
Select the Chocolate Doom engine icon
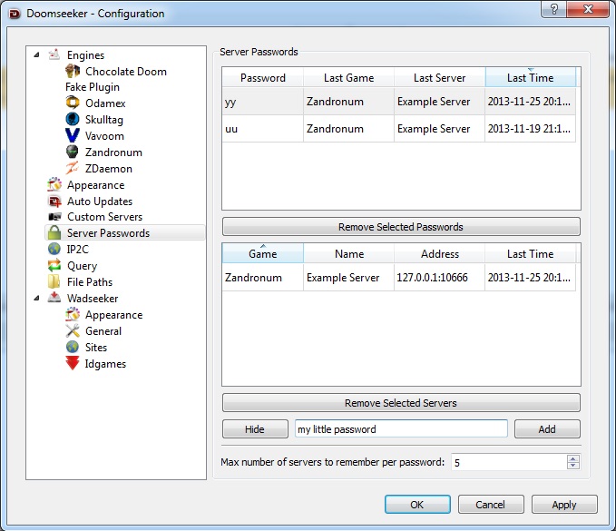tap(73, 72)
